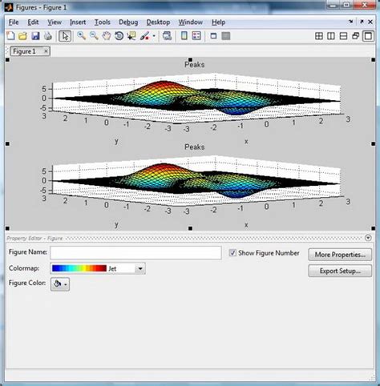Click the upper plot's Peaks title

pyautogui.click(x=195, y=64)
